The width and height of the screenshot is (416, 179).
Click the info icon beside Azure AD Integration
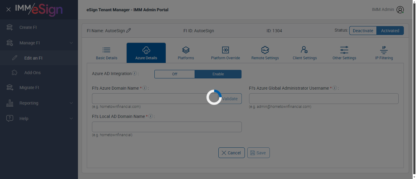[135, 74]
